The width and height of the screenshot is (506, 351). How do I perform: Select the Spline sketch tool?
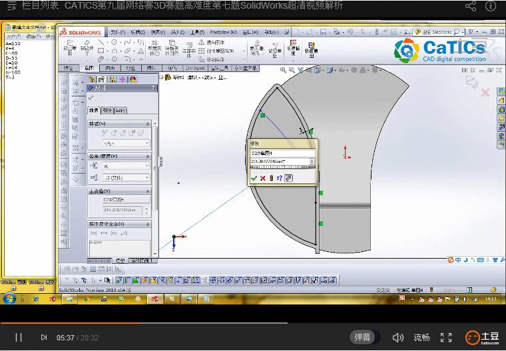[x=127, y=43]
